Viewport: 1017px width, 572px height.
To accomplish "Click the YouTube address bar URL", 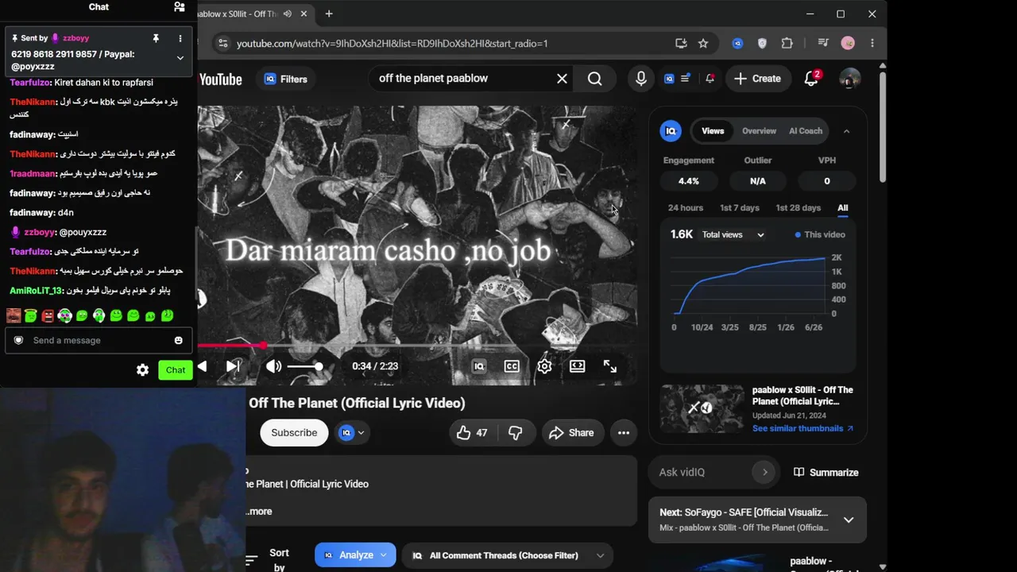I will pos(392,44).
